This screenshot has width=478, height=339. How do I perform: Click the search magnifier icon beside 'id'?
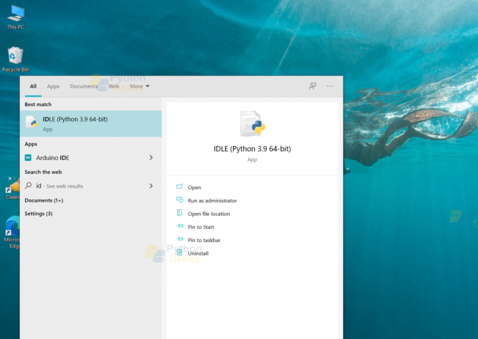point(29,186)
